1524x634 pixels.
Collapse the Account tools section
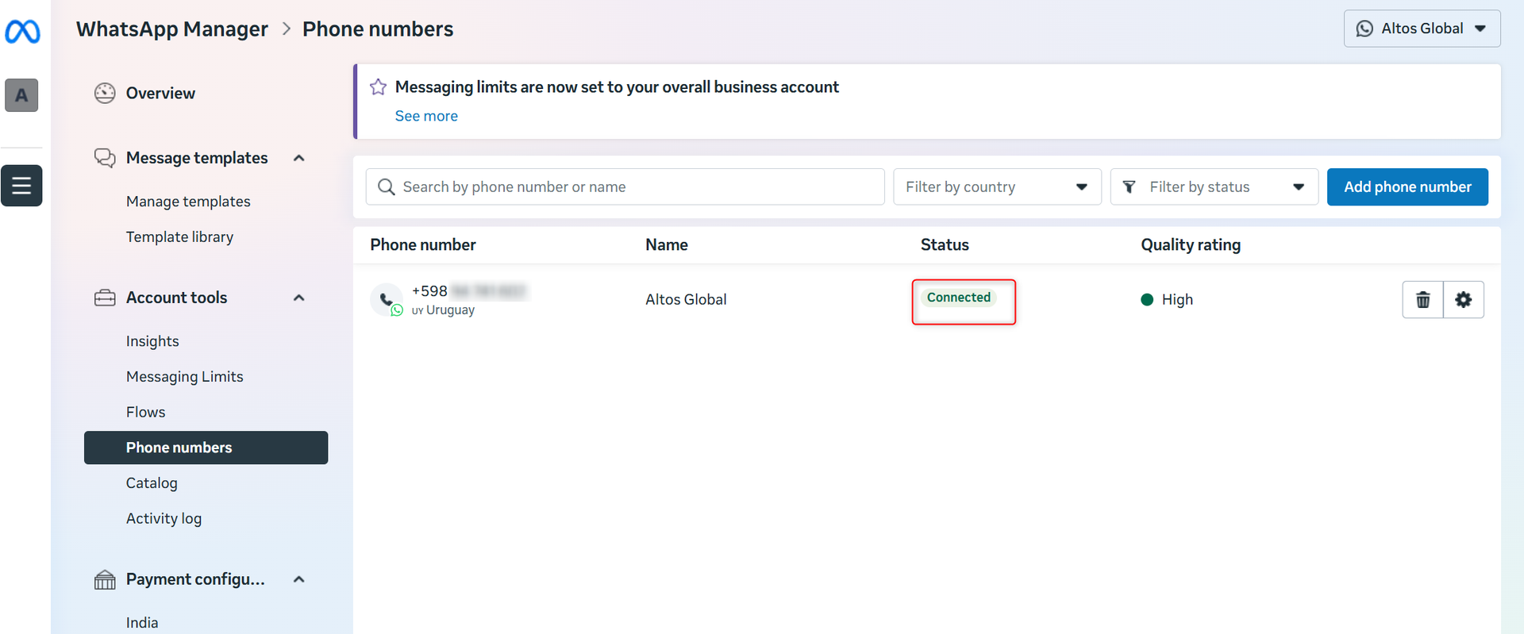coord(299,298)
